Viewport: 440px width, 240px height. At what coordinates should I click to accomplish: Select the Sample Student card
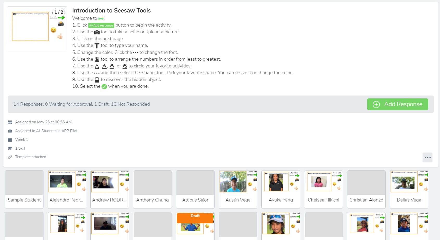[x=24, y=189]
